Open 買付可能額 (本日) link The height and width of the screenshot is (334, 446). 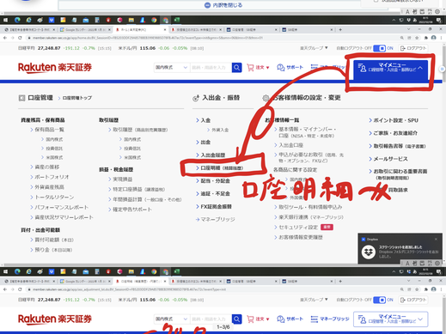(x=54, y=240)
